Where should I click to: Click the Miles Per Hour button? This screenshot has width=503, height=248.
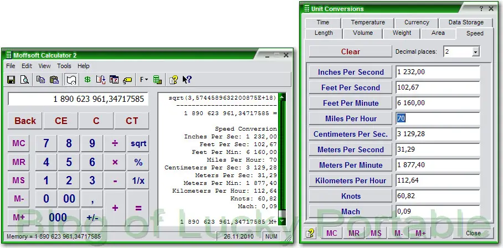(x=350, y=118)
